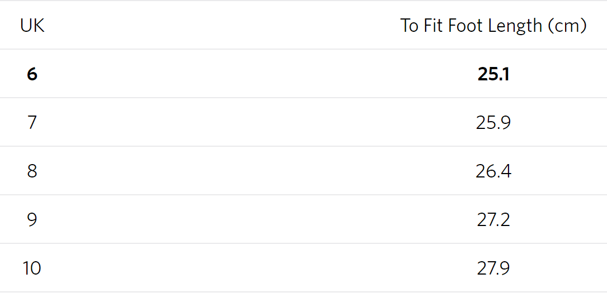Click the "(cm)" unit in the header
Screen dimensions: 607x293
567,26
